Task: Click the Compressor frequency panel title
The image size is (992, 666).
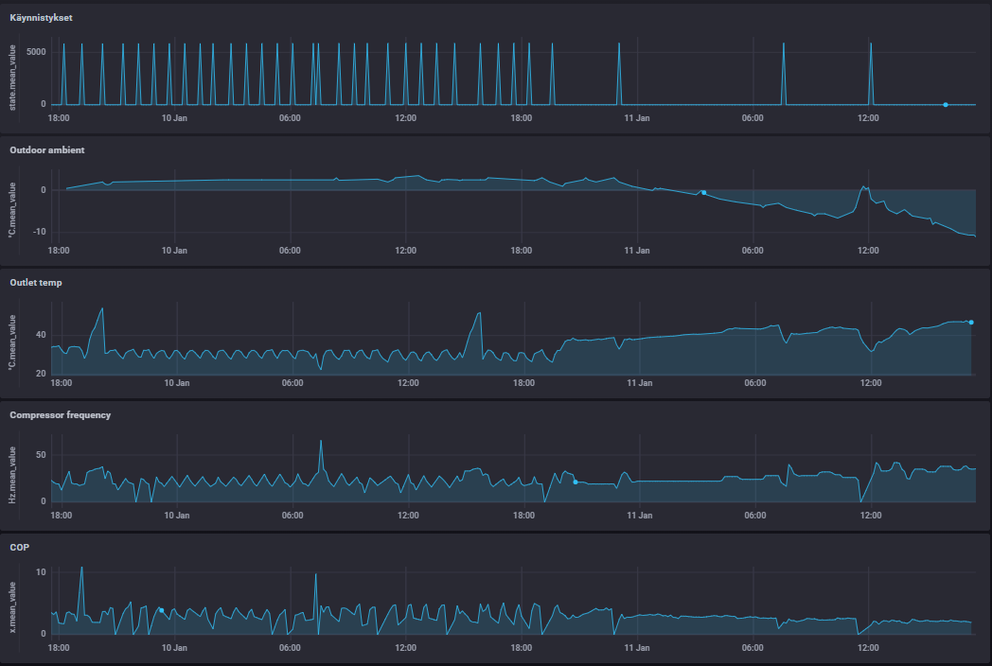Action: click(60, 414)
